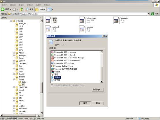Close the Open With dialog
Image resolution: width=160 pixels, height=120 pixels.
(106, 36)
